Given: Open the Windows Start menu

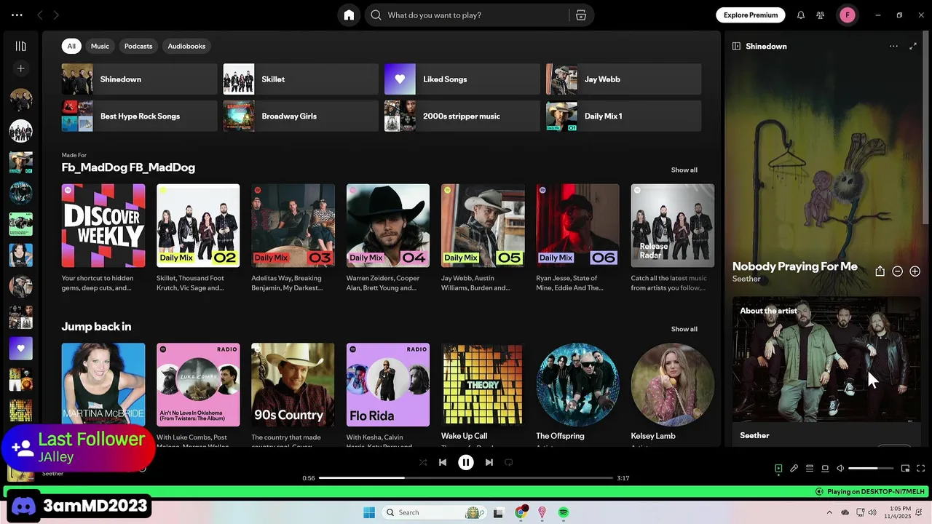Looking at the screenshot, I should point(369,512).
